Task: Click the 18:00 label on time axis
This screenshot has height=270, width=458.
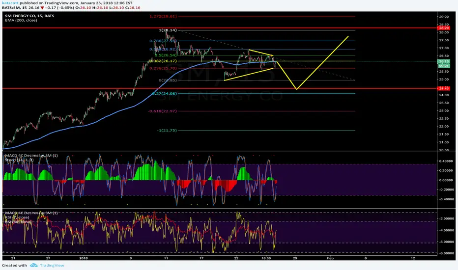Action: click(x=266, y=258)
